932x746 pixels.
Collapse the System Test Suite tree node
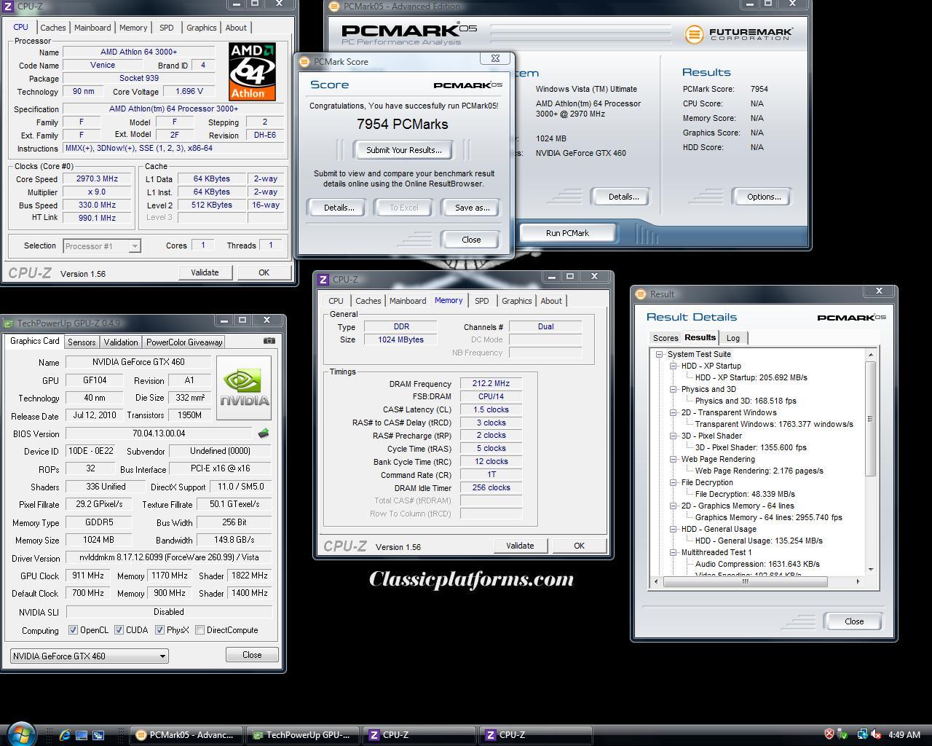(660, 354)
